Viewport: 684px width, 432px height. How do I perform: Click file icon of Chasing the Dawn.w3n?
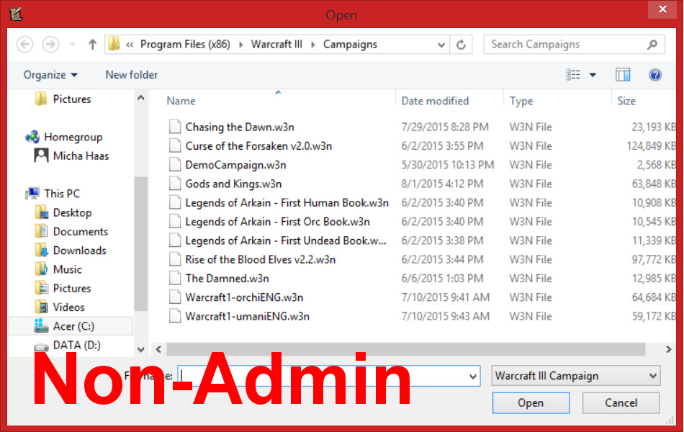click(175, 127)
